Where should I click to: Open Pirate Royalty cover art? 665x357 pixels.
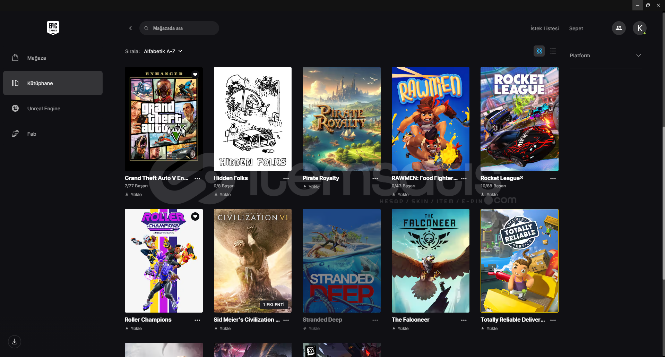pyautogui.click(x=342, y=119)
